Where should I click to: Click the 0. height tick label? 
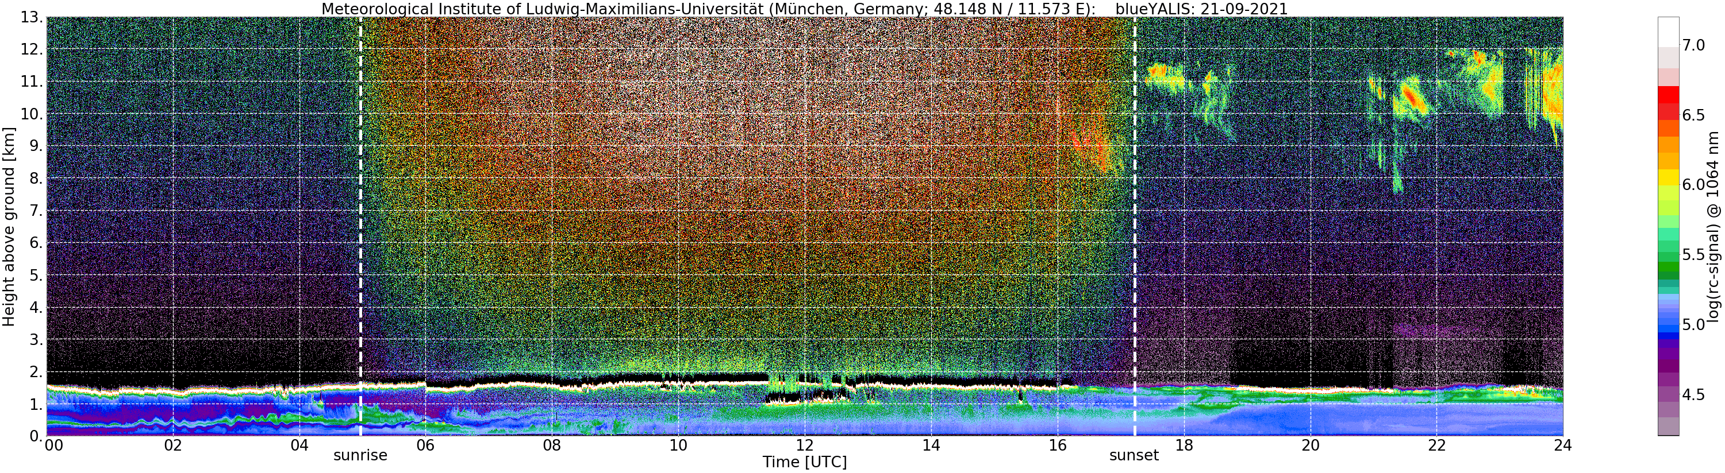point(36,436)
